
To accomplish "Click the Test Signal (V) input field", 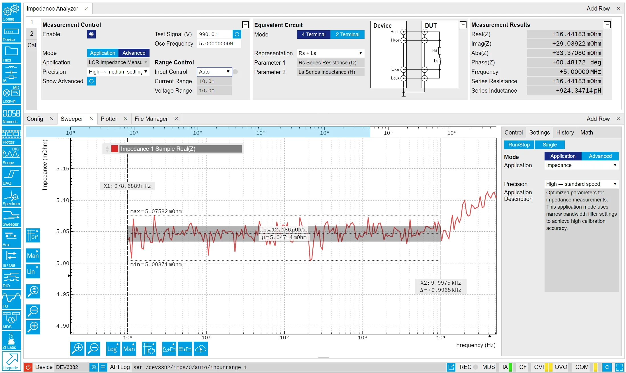I will pyautogui.click(x=214, y=34).
